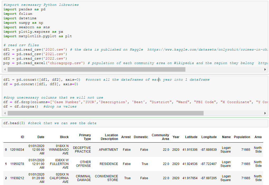
Task: Click longitude value -87.686639
Action: click(x=209, y=150)
